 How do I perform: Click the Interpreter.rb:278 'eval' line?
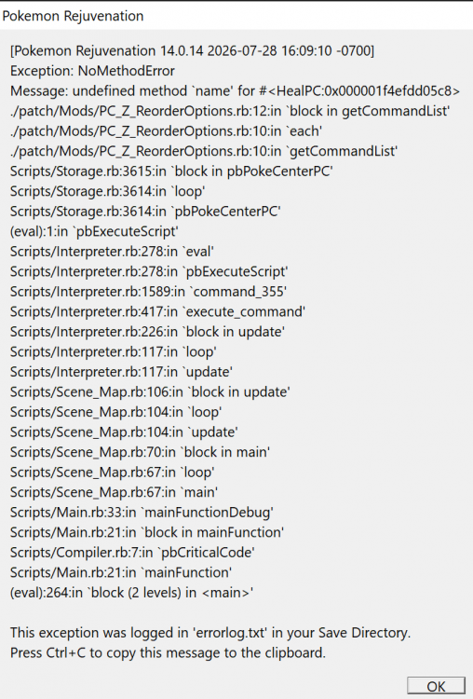pos(113,252)
